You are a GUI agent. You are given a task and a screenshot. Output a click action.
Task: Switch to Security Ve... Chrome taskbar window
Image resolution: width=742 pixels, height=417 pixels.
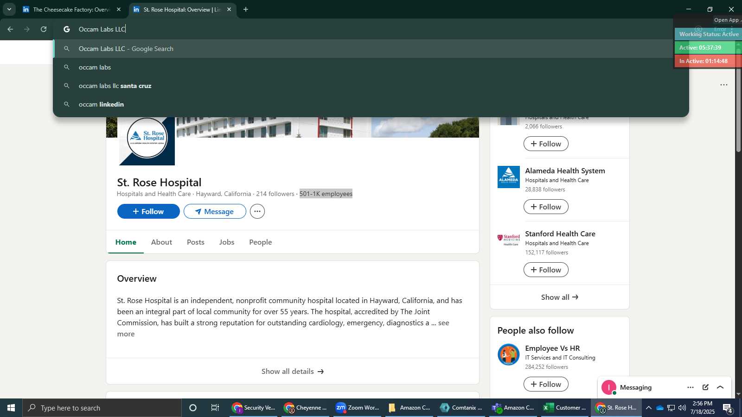click(x=254, y=408)
